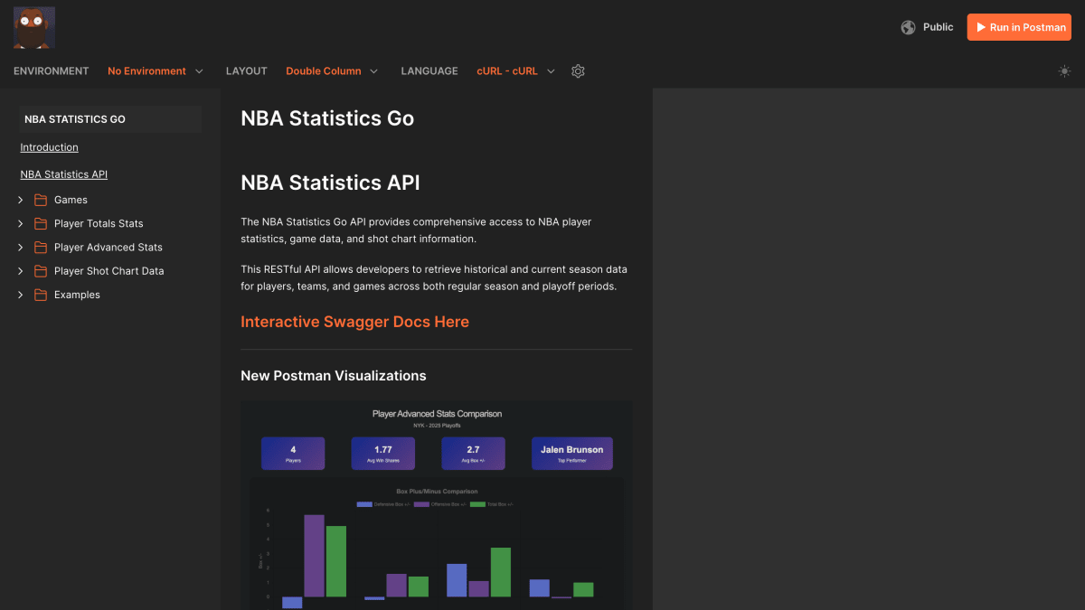Image resolution: width=1085 pixels, height=610 pixels.
Task: Select Player Totals Stats label
Action: 99,223
